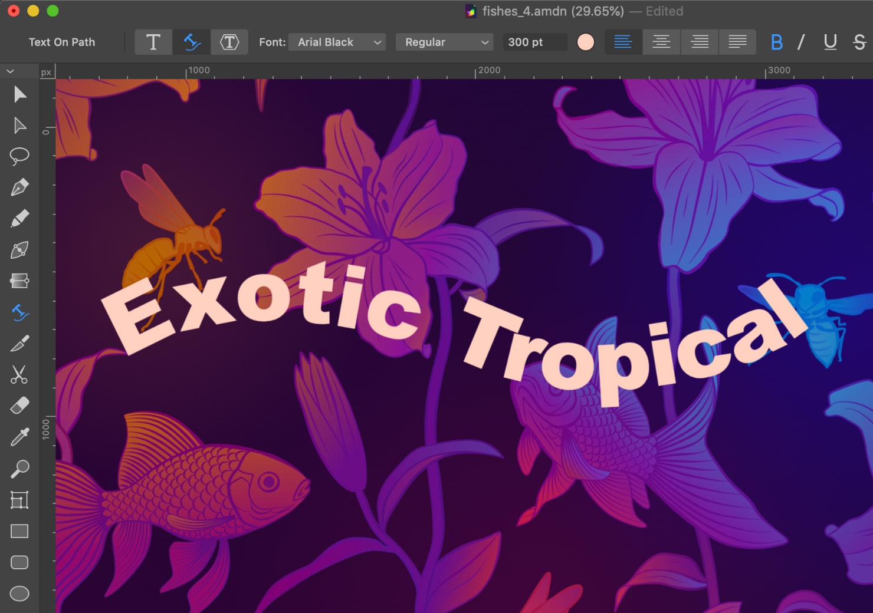Select the Move tool
The image size is (873, 613).
[x=19, y=94]
